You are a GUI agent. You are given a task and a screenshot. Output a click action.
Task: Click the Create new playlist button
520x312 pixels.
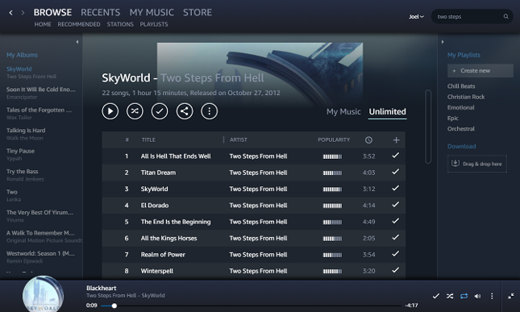click(480, 71)
